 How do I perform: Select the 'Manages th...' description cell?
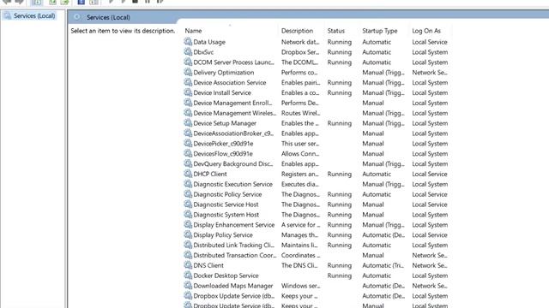point(299,234)
